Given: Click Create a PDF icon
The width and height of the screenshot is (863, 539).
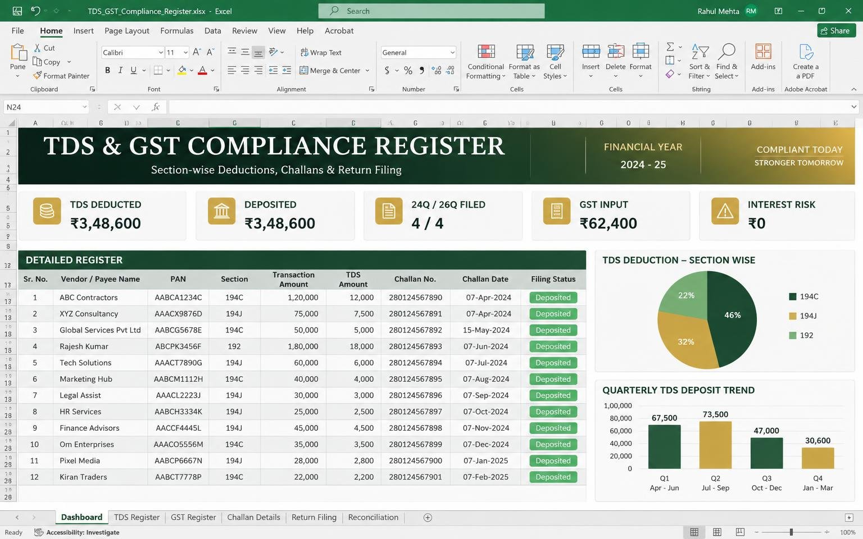Looking at the screenshot, I should [x=806, y=52].
